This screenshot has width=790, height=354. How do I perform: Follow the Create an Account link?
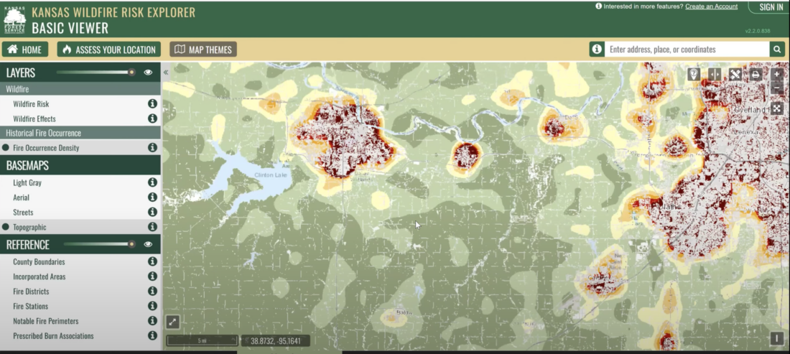[x=711, y=6]
